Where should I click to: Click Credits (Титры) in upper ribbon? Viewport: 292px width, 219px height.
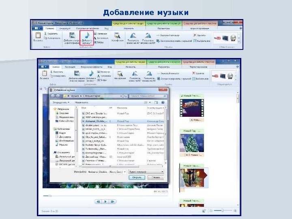point(99,42)
